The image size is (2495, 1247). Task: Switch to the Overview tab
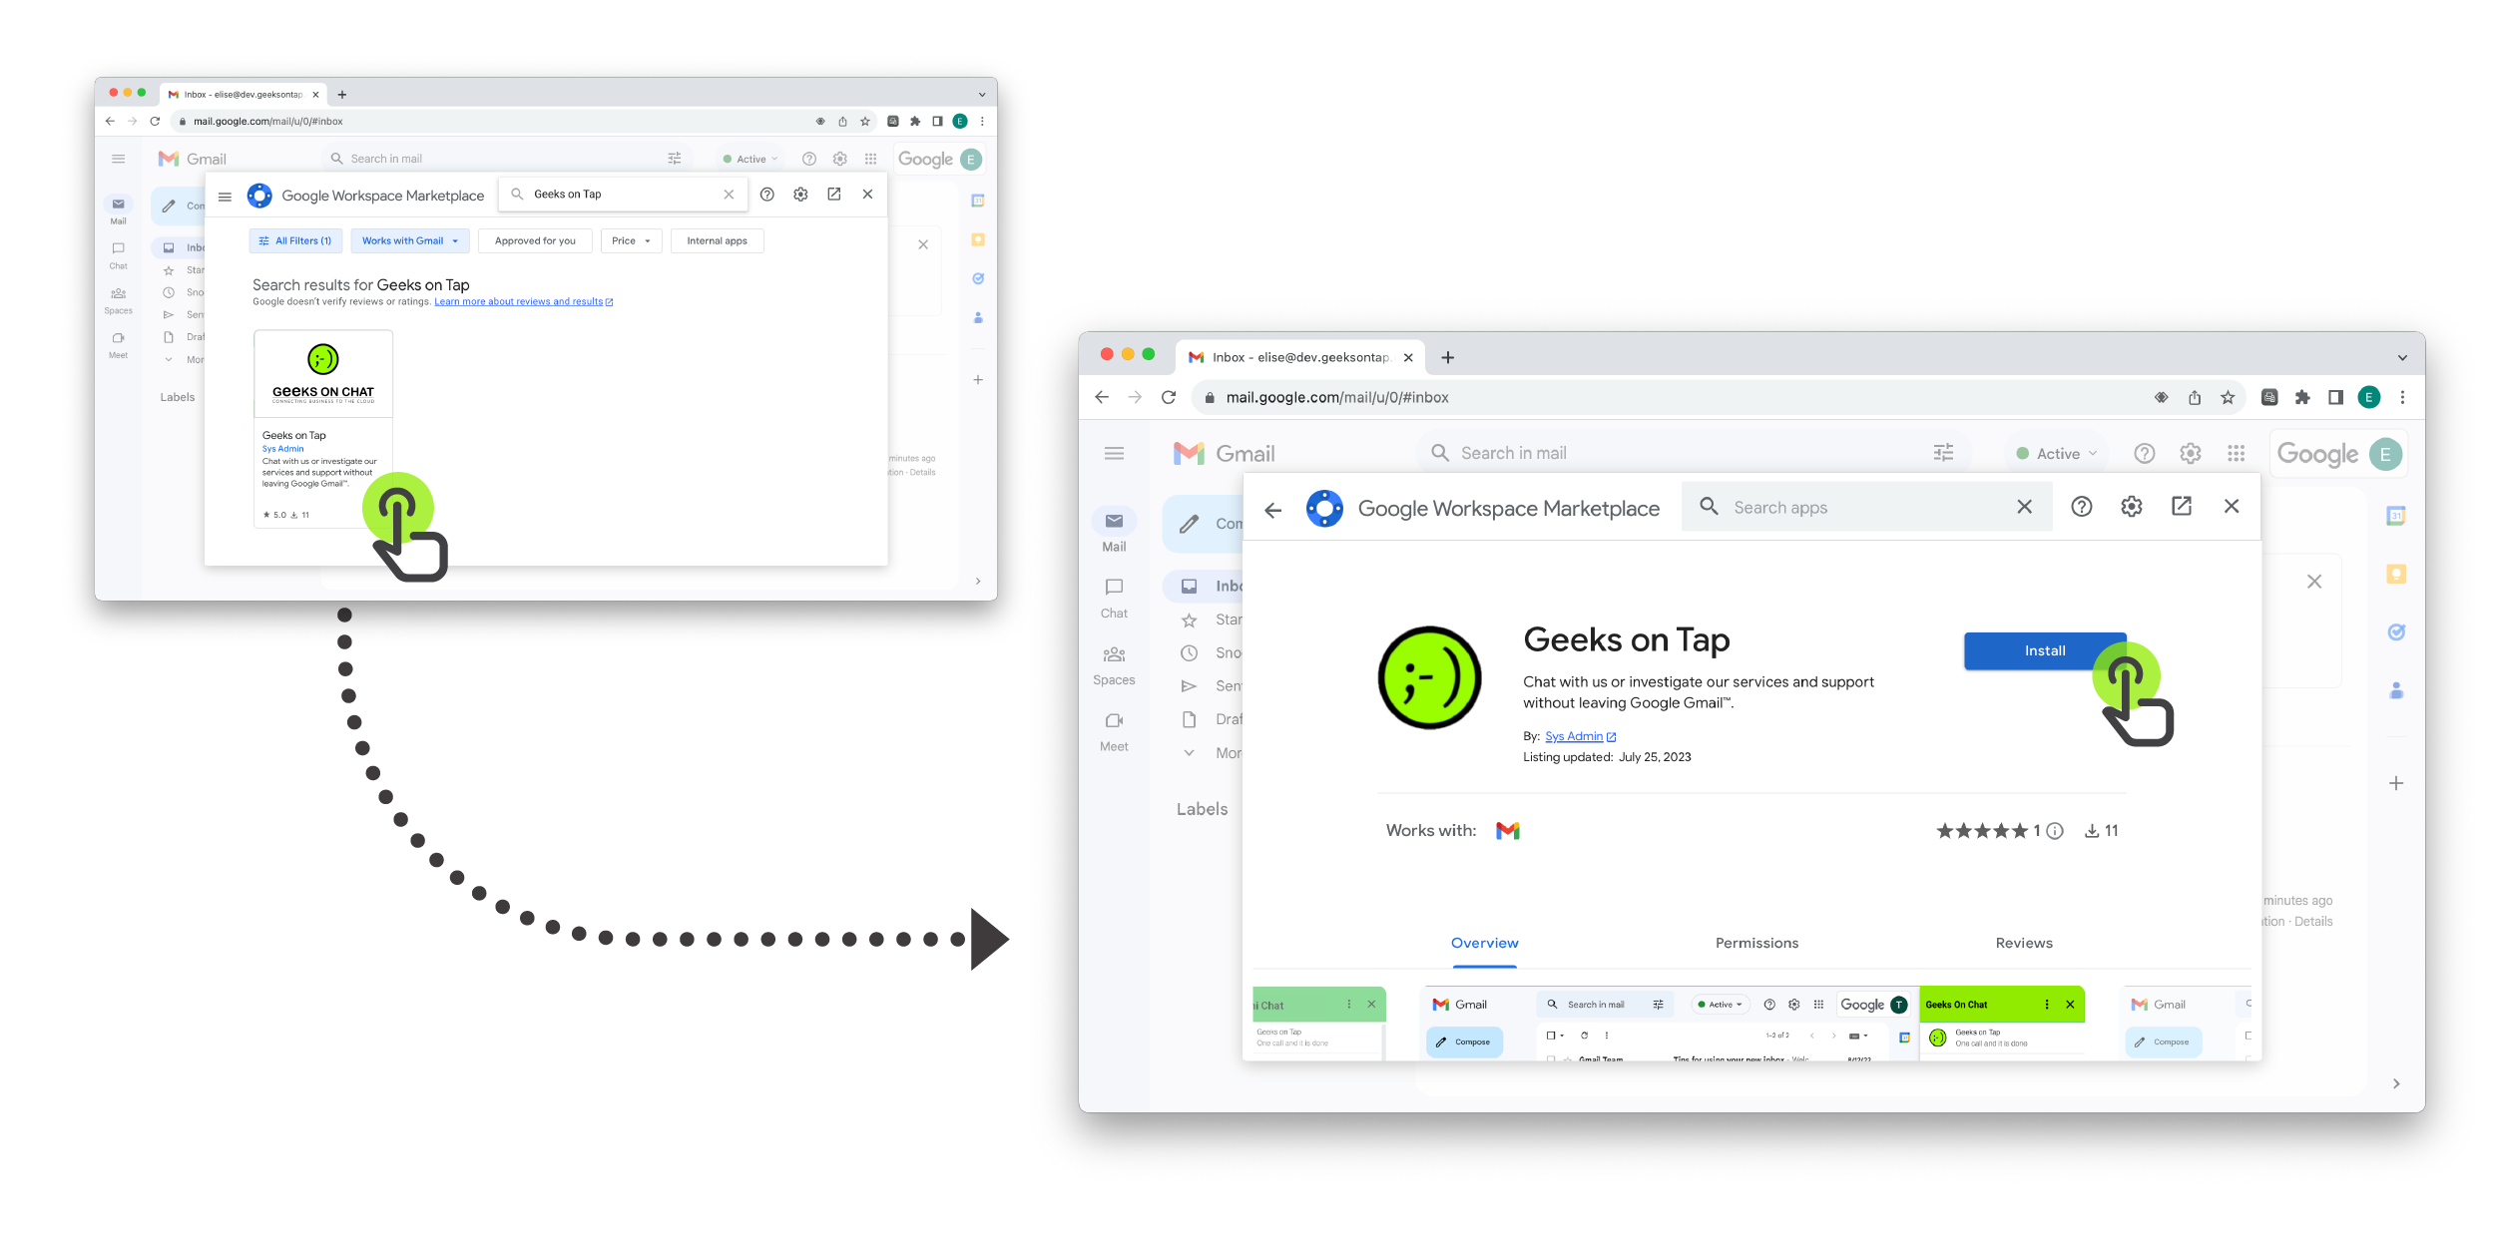click(1484, 944)
